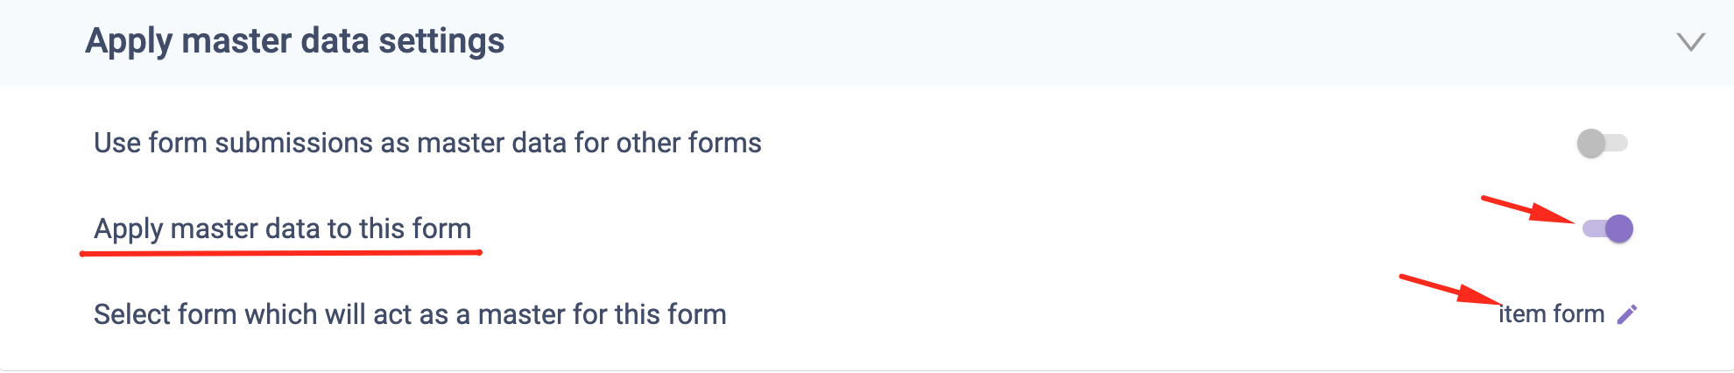Select the item form text value
This screenshot has height=373, width=1734.
point(1551,314)
